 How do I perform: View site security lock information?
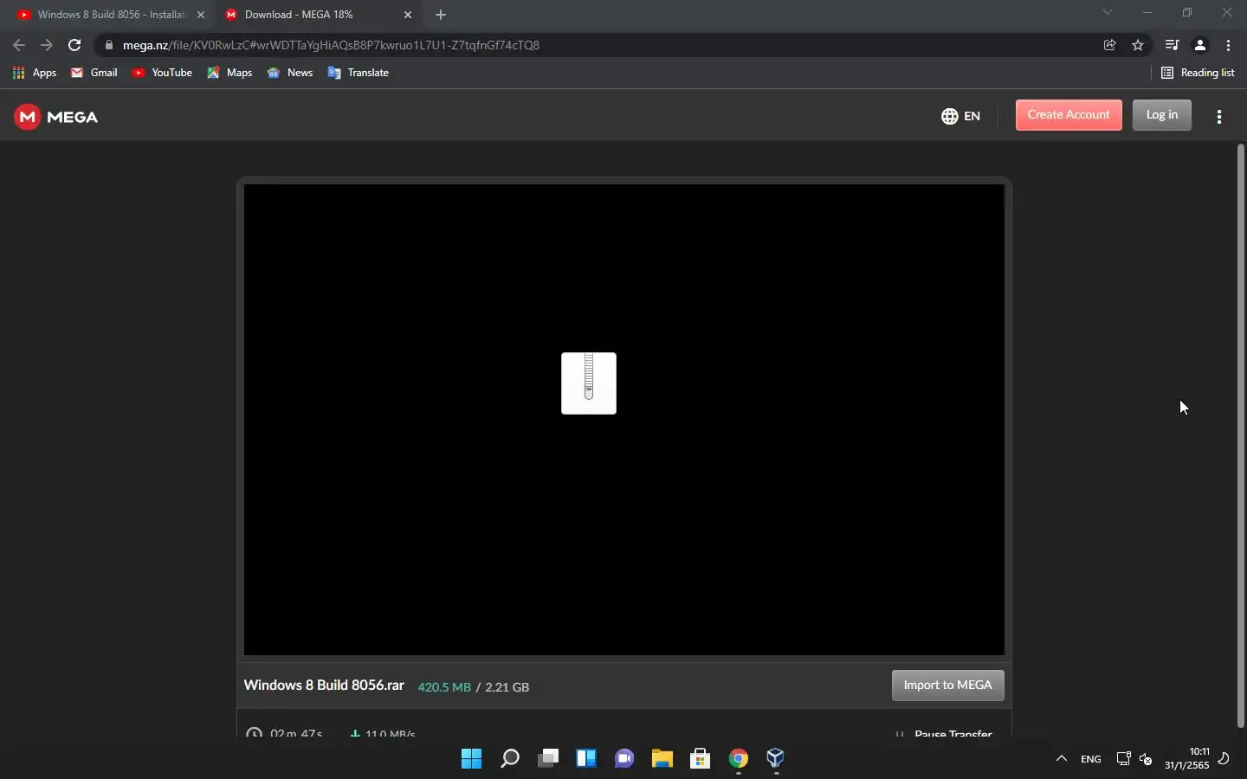108,45
